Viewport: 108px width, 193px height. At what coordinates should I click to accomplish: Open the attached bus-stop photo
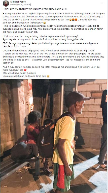pyautogui.click(x=54, y=136)
